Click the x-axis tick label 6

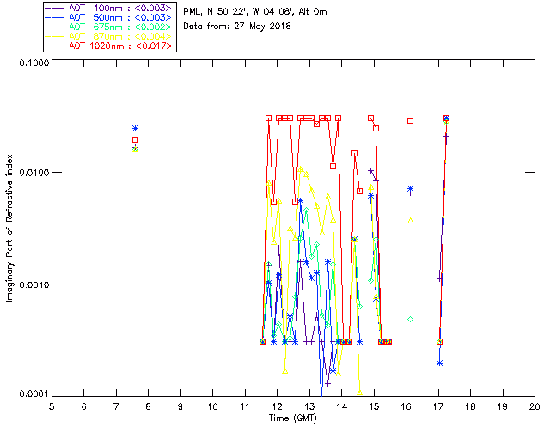tap(84, 406)
